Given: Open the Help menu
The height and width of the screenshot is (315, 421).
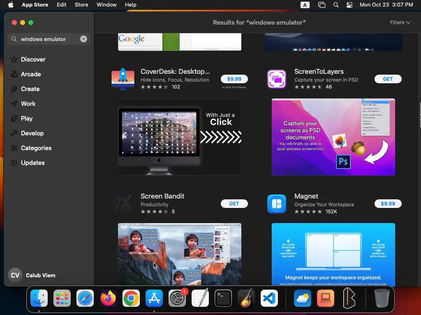Looking at the screenshot, I should coord(130,5).
